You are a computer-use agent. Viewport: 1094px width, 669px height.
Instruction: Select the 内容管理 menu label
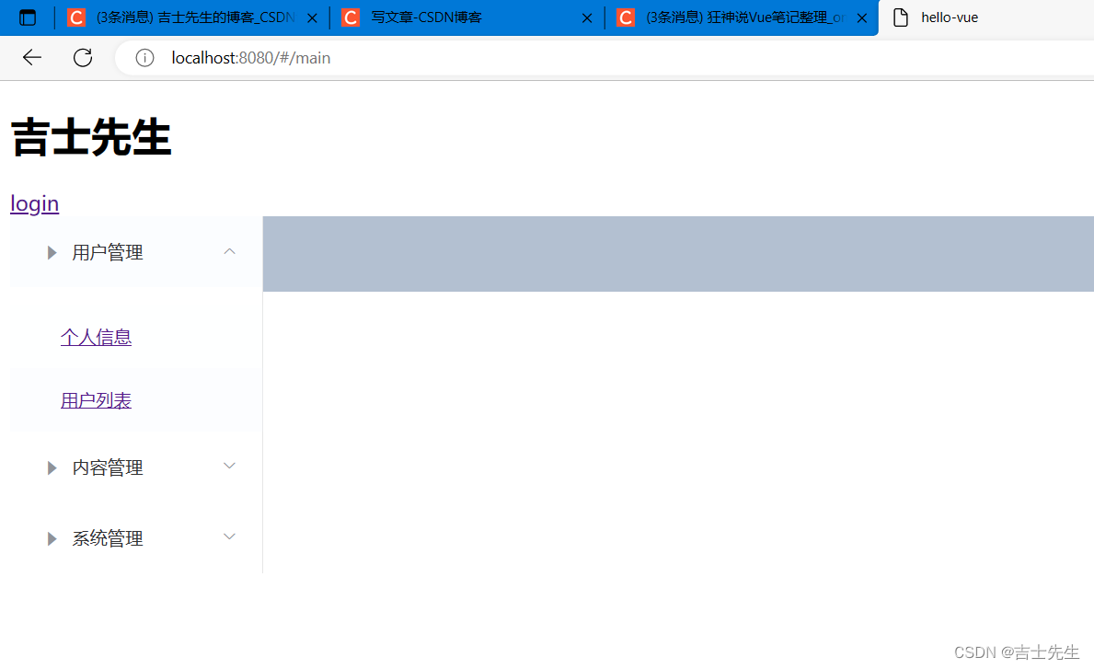pyautogui.click(x=108, y=467)
